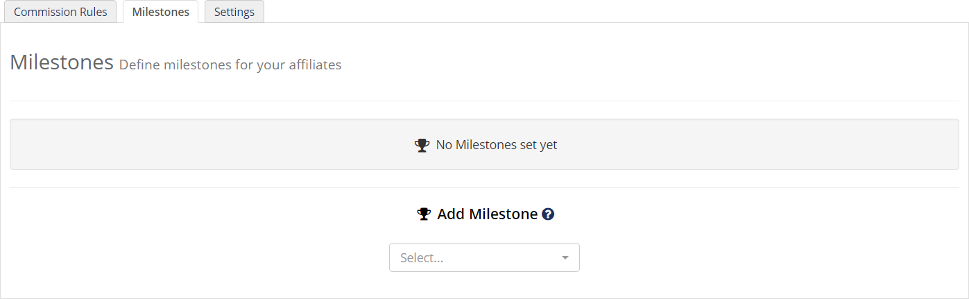Click the divider line above Add Milestone
969x299 pixels.
(x=484, y=187)
